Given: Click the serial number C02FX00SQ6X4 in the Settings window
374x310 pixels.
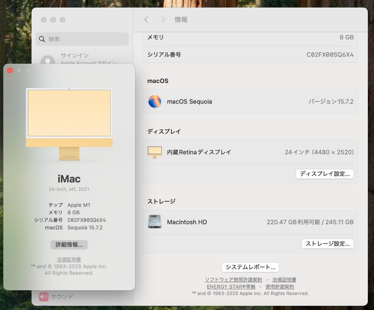Looking at the screenshot, I should [330, 55].
